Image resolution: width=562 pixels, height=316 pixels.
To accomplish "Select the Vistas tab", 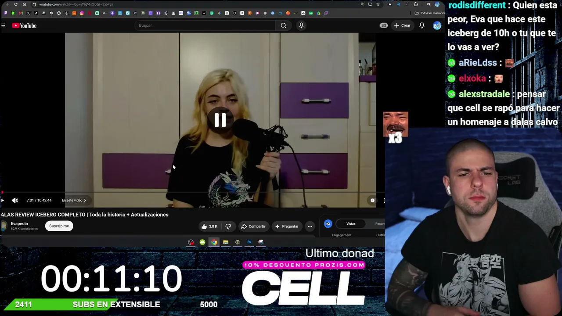I will tap(351, 224).
